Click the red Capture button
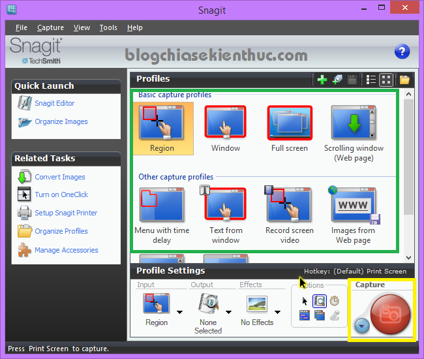 (390, 315)
